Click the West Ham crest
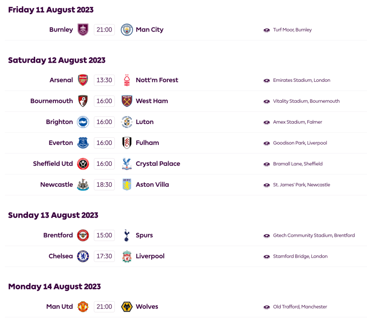The height and width of the screenshot is (320, 367). [x=127, y=101]
